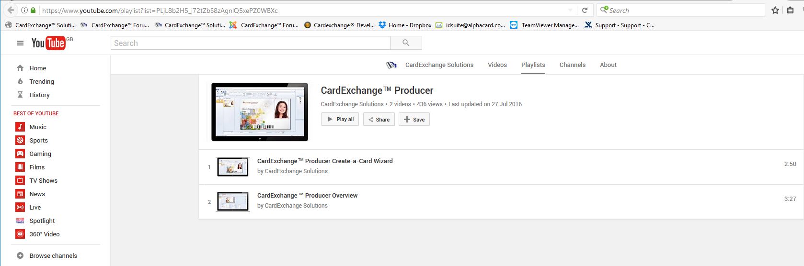Click the browser Search box
The width and height of the screenshot is (804, 266).
(x=680, y=10)
